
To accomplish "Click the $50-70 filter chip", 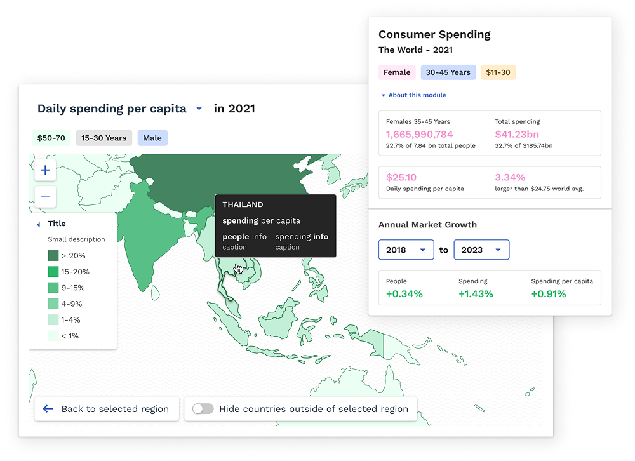I will [51, 138].
